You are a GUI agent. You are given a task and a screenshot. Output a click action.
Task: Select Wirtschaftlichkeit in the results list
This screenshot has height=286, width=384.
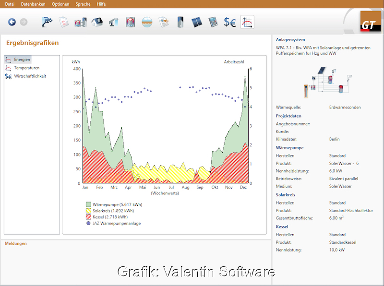point(30,76)
